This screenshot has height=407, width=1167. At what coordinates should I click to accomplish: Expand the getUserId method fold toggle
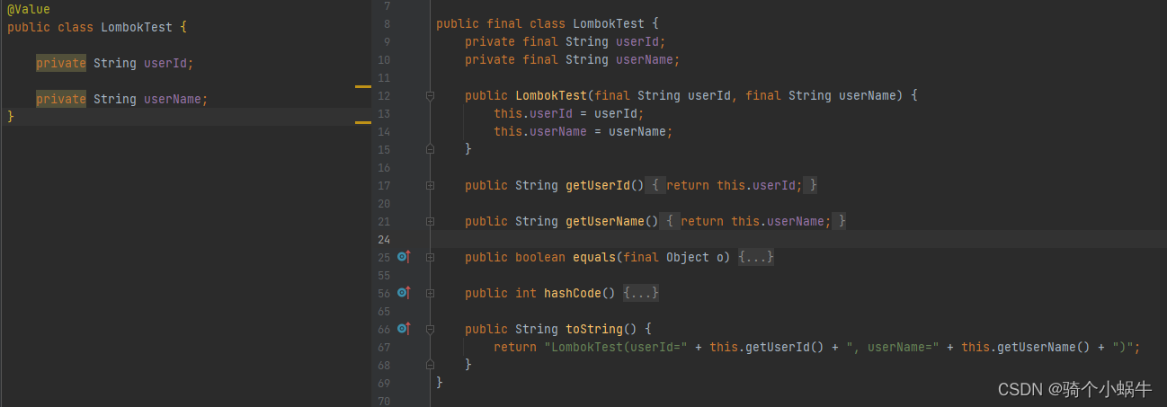pyautogui.click(x=430, y=185)
